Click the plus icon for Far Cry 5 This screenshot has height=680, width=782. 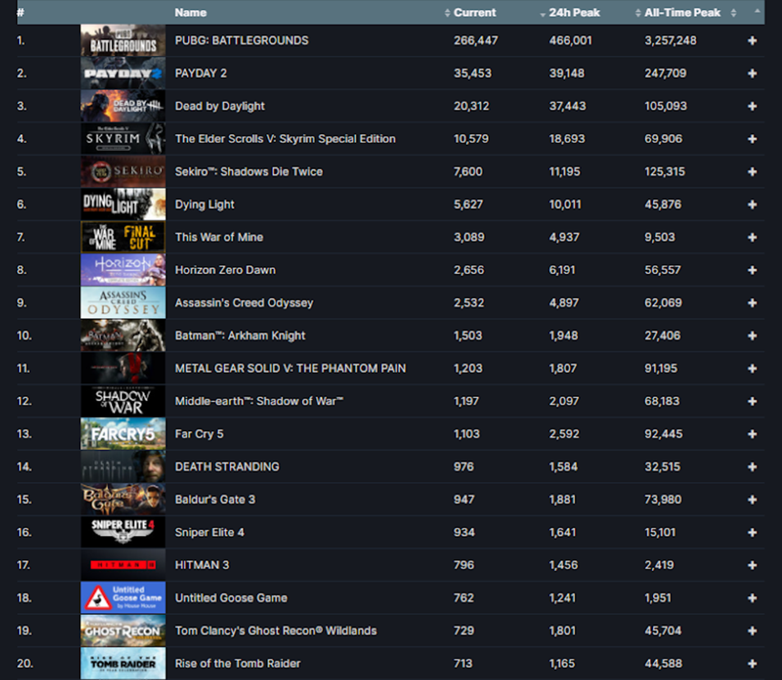tap(752, 434)
